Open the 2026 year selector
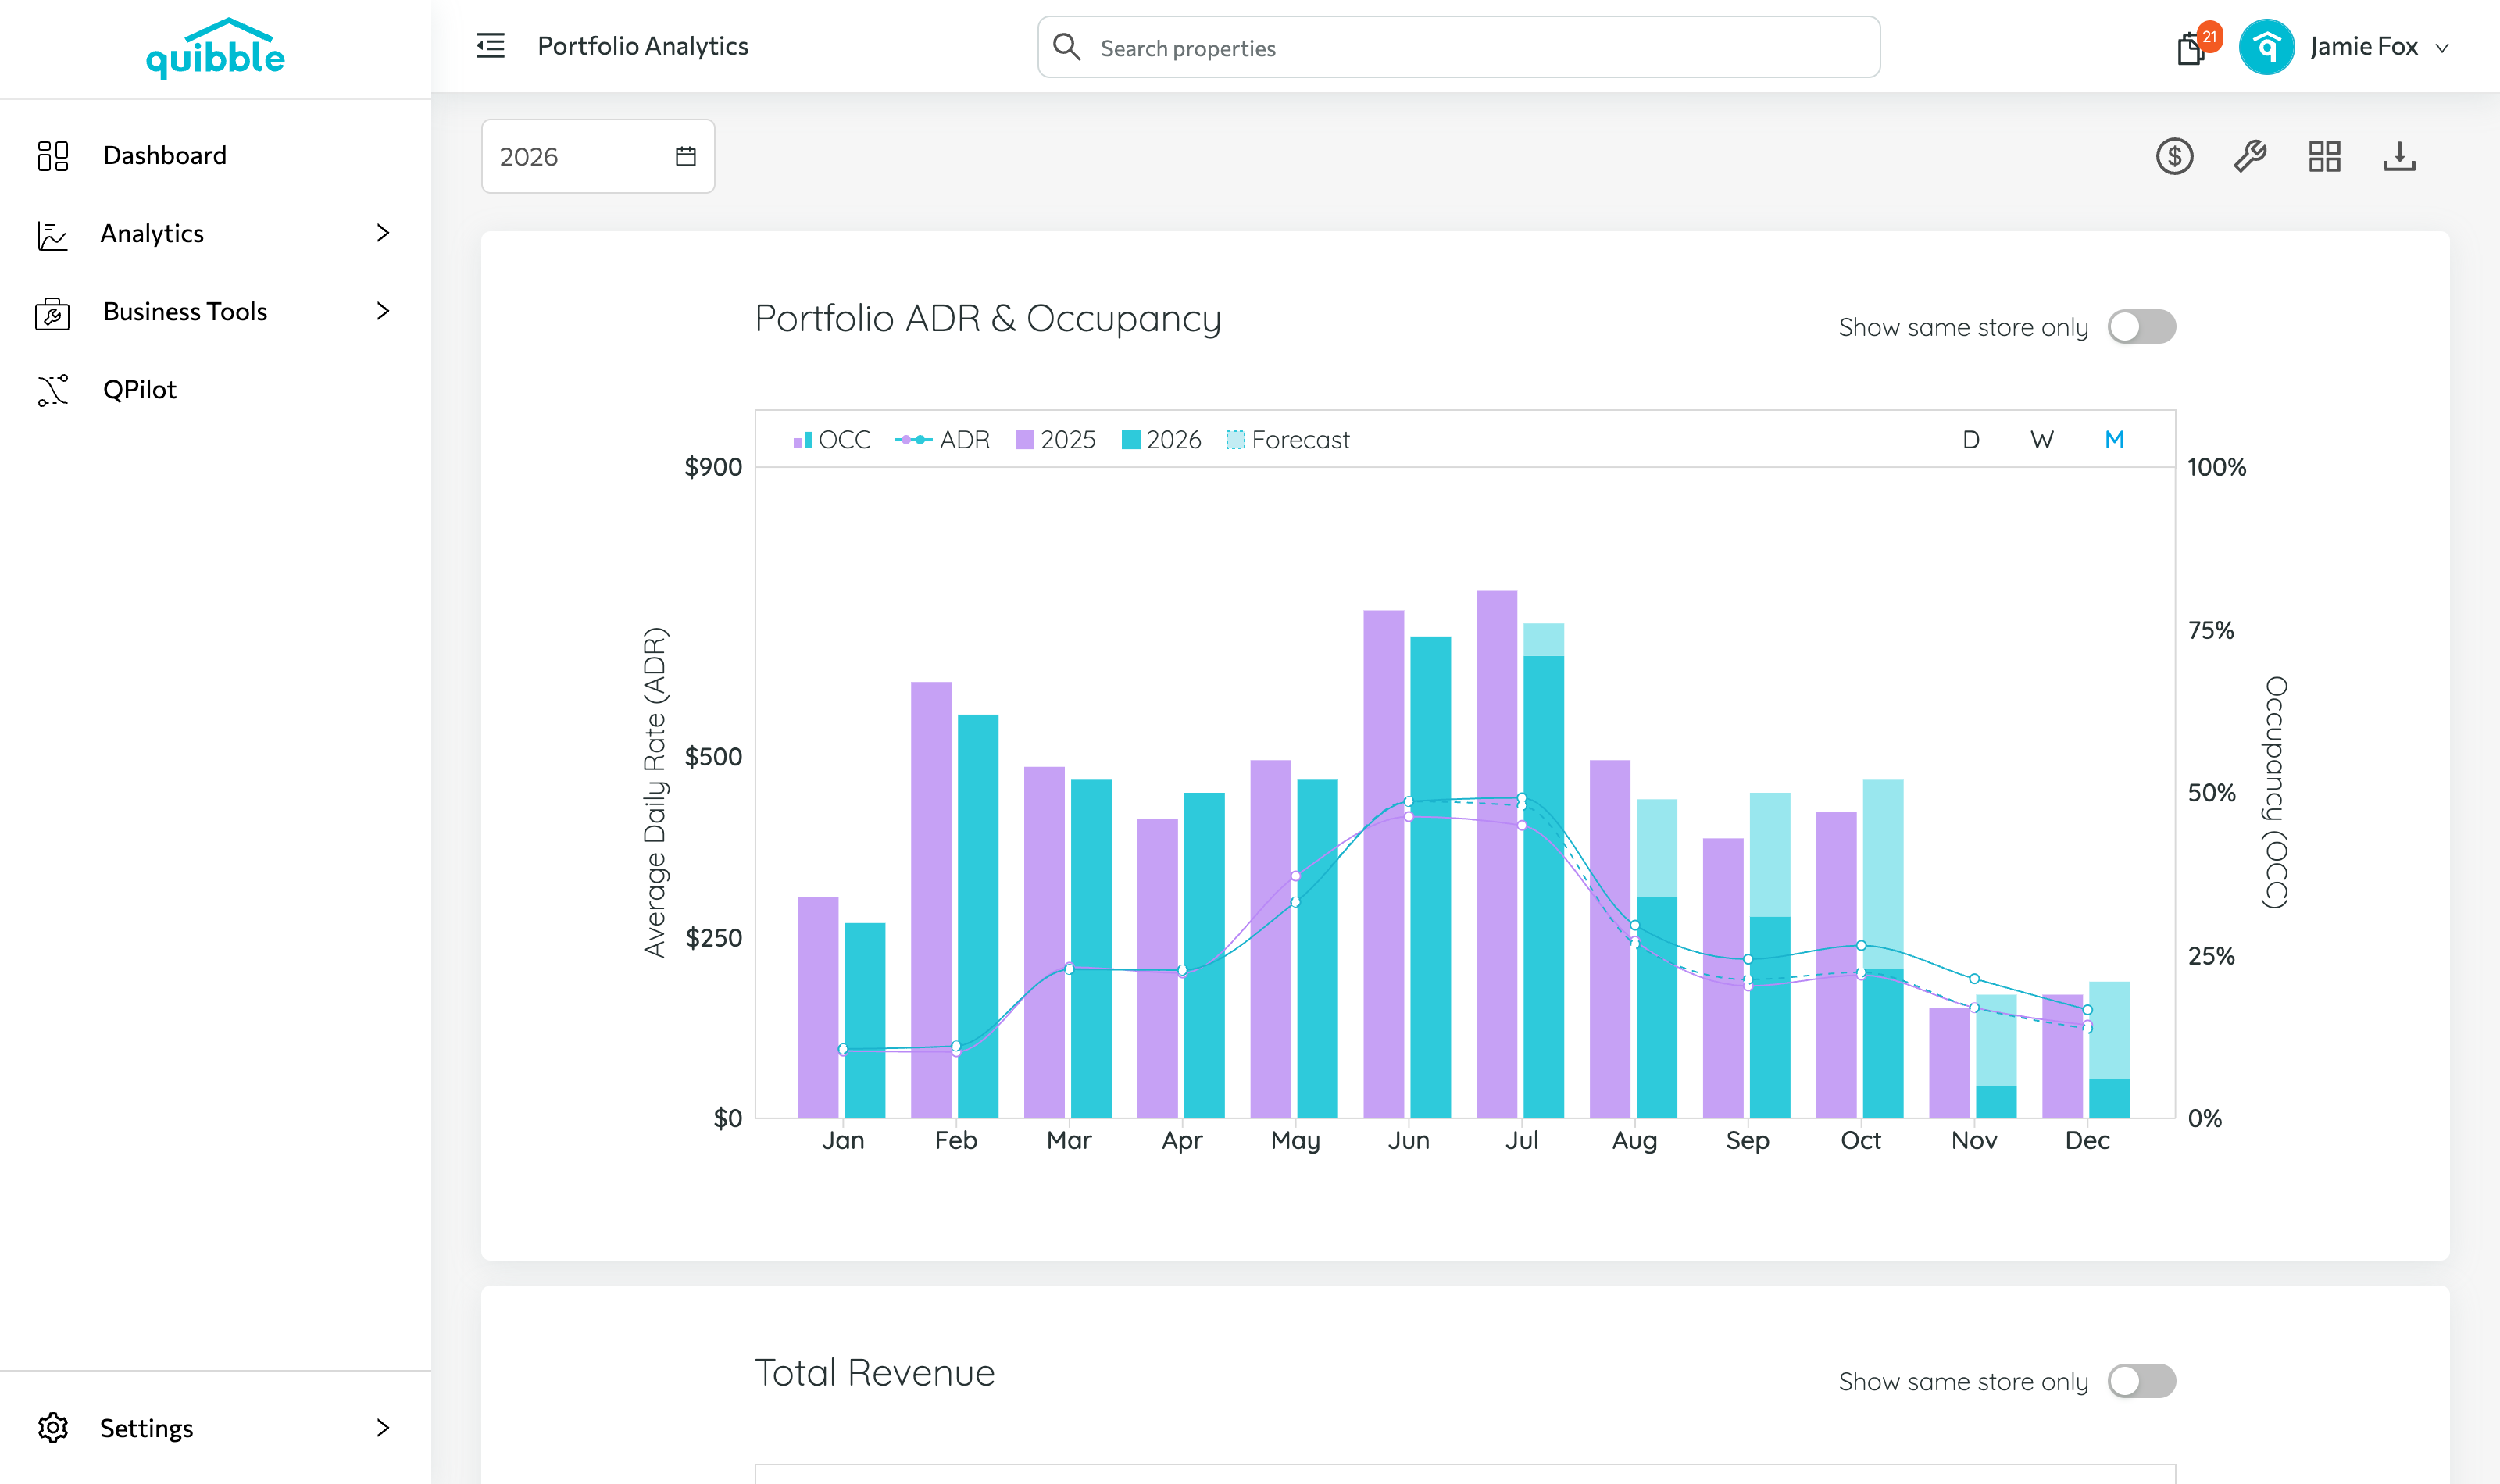Image resolution: width=2500 pixels, height=1484 pixels. [598, 156]
